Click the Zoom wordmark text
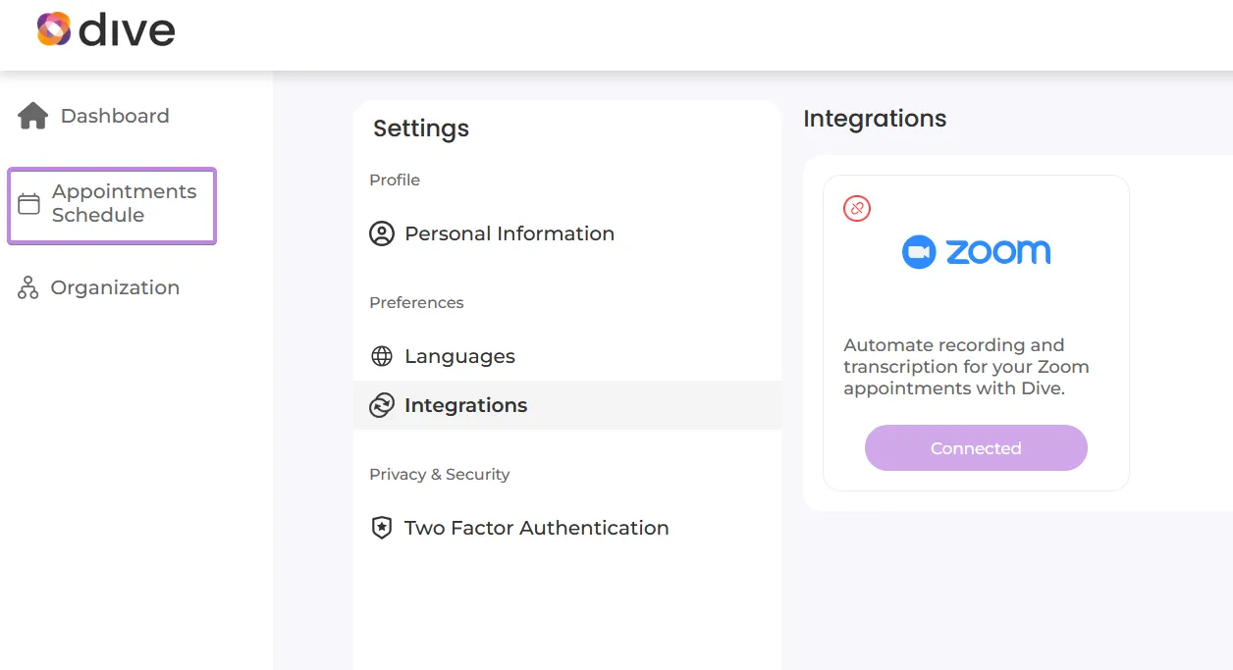Image resolution: width=1233 pixels, height=670 pixels. [x=998, y=252]
